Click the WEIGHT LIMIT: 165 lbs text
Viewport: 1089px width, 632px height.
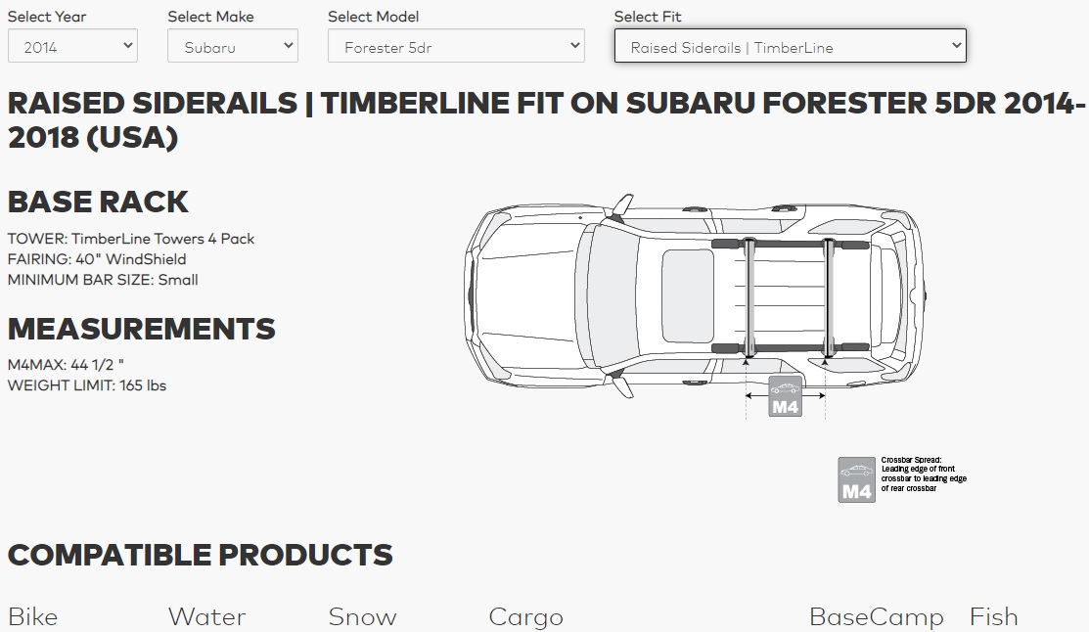pyautogui.click(x=87, y=385)
